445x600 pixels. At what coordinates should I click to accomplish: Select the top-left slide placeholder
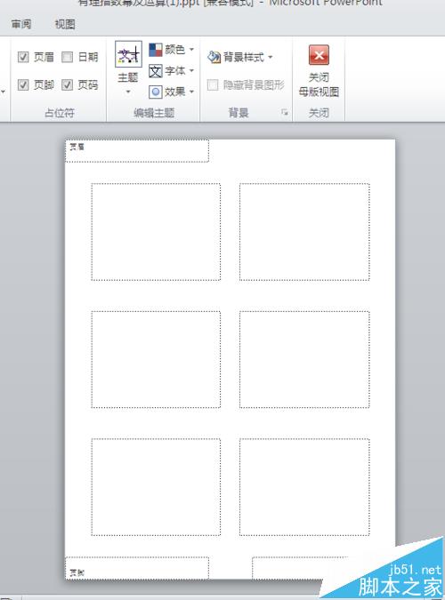coord(156,232)
